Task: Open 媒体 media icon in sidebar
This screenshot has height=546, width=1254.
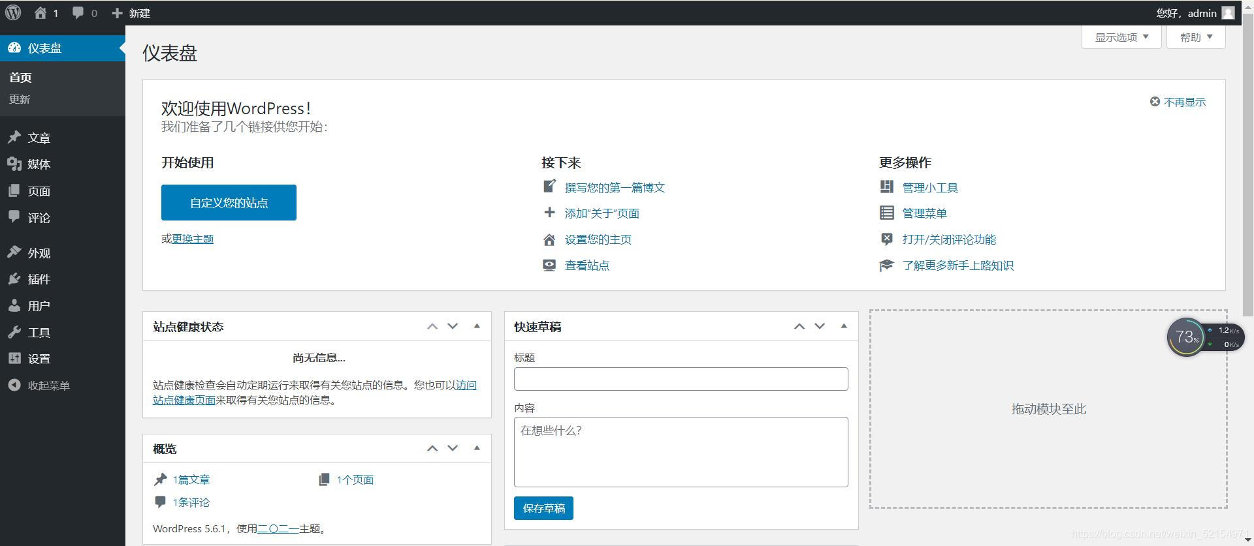Action: (14, 164)
